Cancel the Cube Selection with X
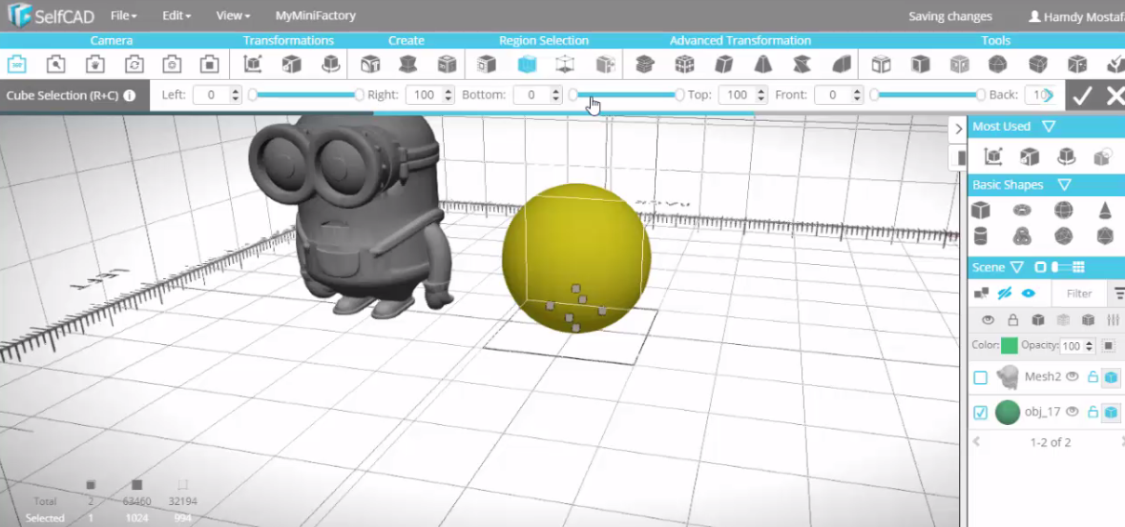The width and height of the screenshot is (1125, 527). 1115,95
